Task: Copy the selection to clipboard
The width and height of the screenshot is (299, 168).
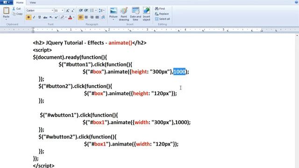Action: (x=17, y=14)
